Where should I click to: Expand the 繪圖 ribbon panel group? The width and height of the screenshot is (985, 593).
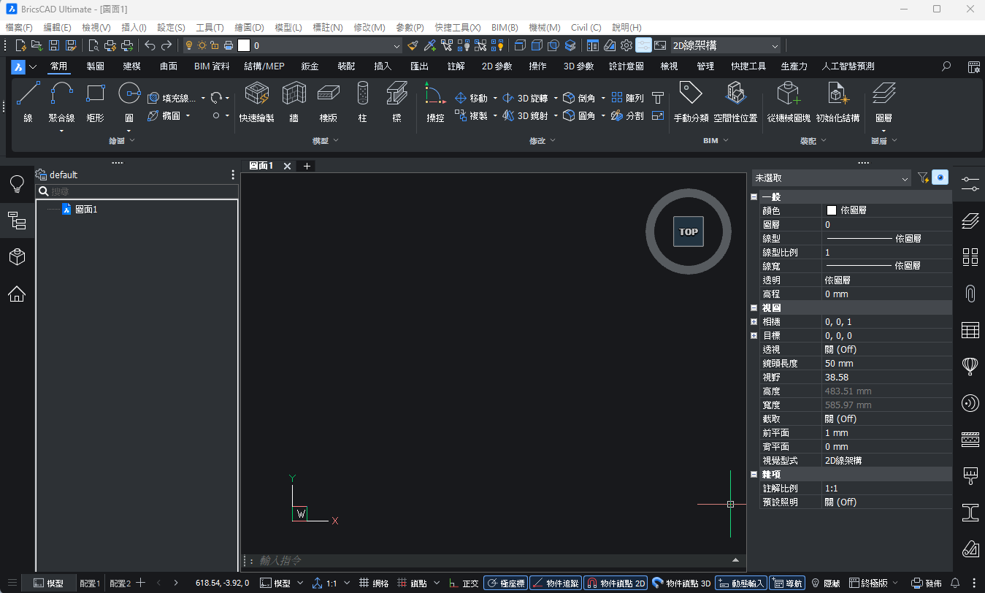121,140
